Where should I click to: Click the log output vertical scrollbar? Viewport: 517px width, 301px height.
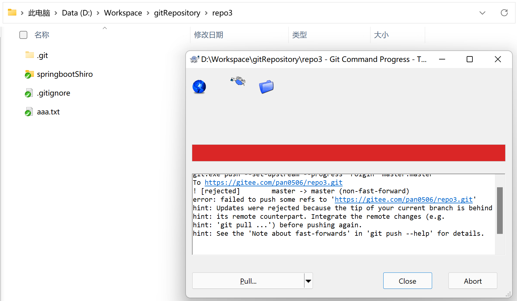pyautogui.click(x=500, y=210)
